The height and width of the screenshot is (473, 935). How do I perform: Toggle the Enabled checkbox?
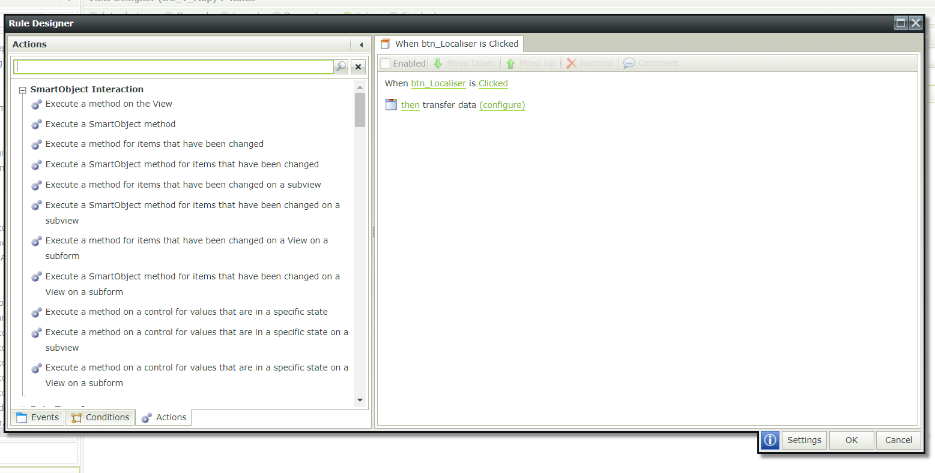click(x=386, y=64)
